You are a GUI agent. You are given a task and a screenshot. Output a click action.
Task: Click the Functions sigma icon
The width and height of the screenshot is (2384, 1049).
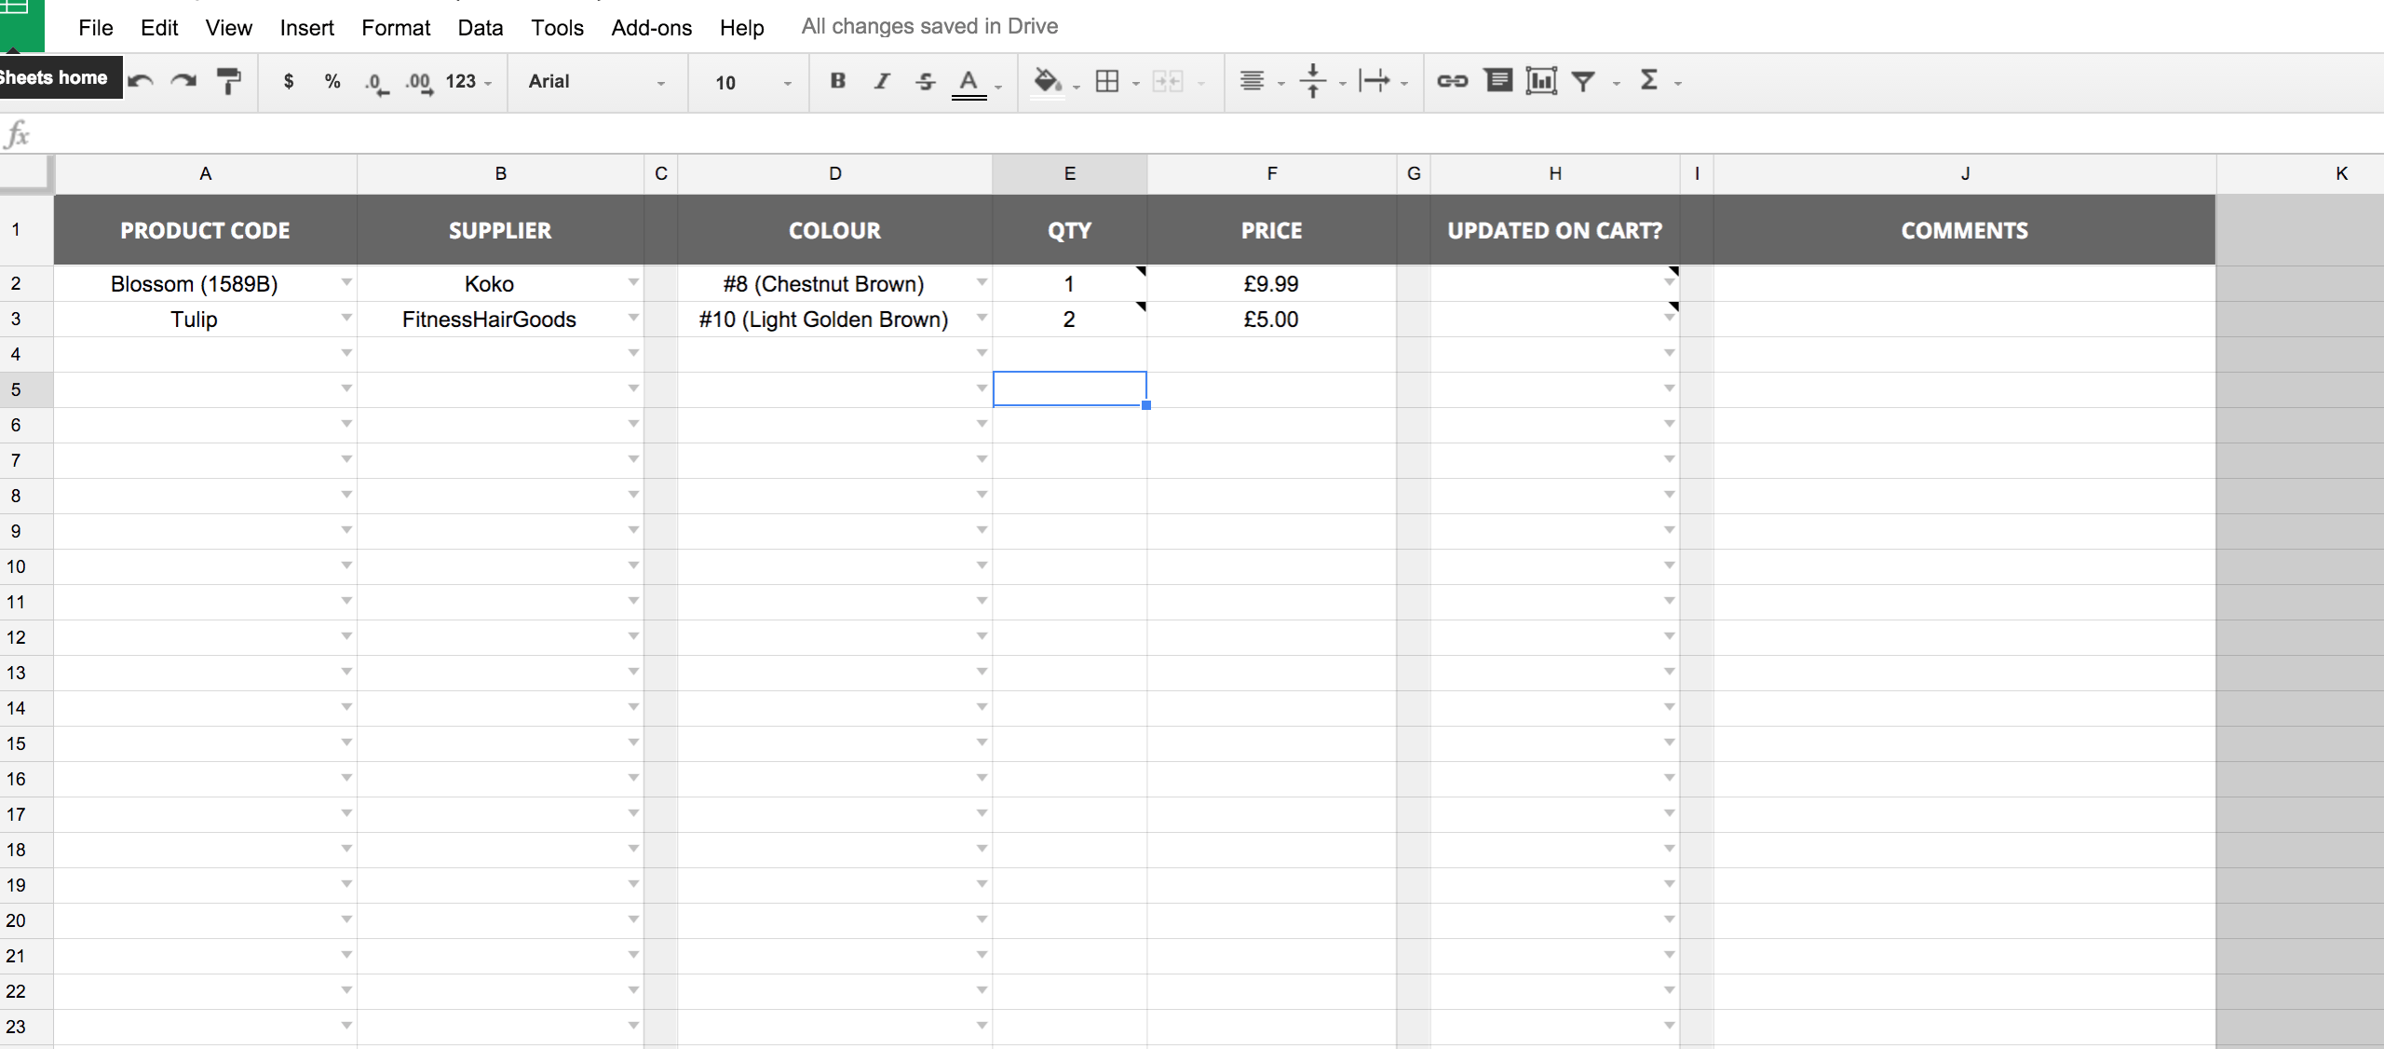(1649, 82)
